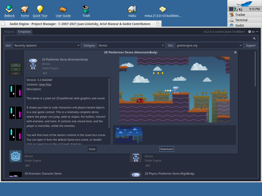Click the asset list vertical scrollbar
Viewport: 262px width, 196px height.
pos(255,69)
